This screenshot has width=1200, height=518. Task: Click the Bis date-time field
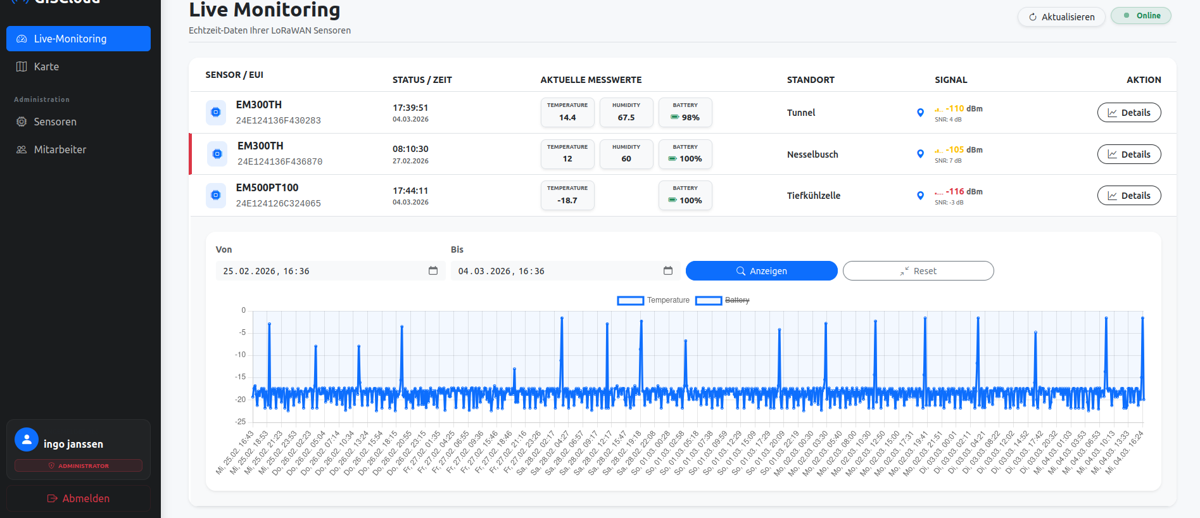pos(565,271)
